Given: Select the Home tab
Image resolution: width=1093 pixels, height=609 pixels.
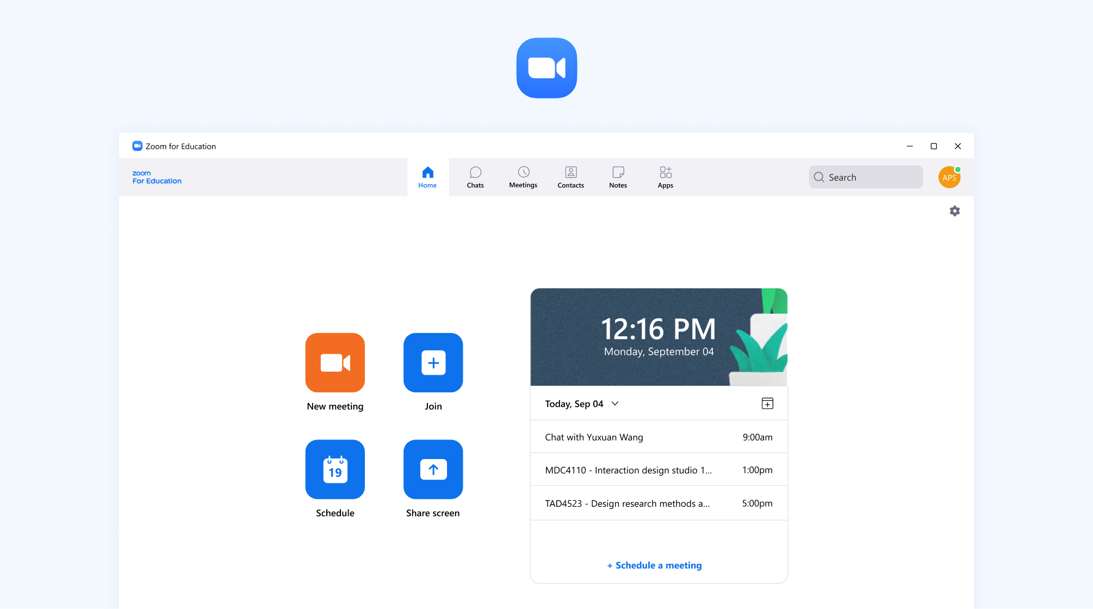Looking at the screenshot, I should point(427,177).
